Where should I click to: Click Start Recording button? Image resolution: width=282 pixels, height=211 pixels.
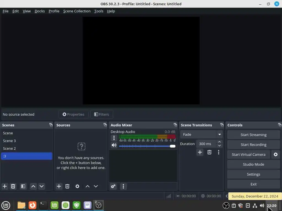click(x=253, y=145)
